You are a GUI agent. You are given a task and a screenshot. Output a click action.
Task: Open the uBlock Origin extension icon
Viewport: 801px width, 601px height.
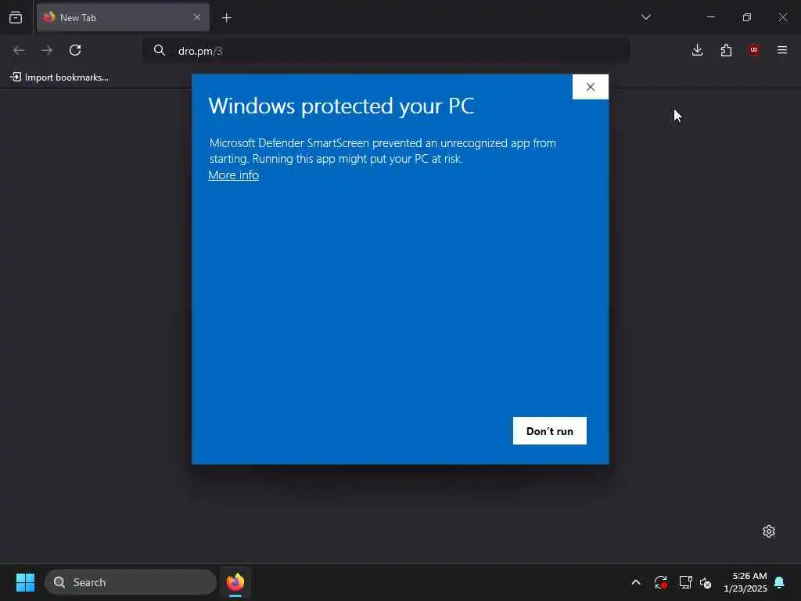point(754,50)
